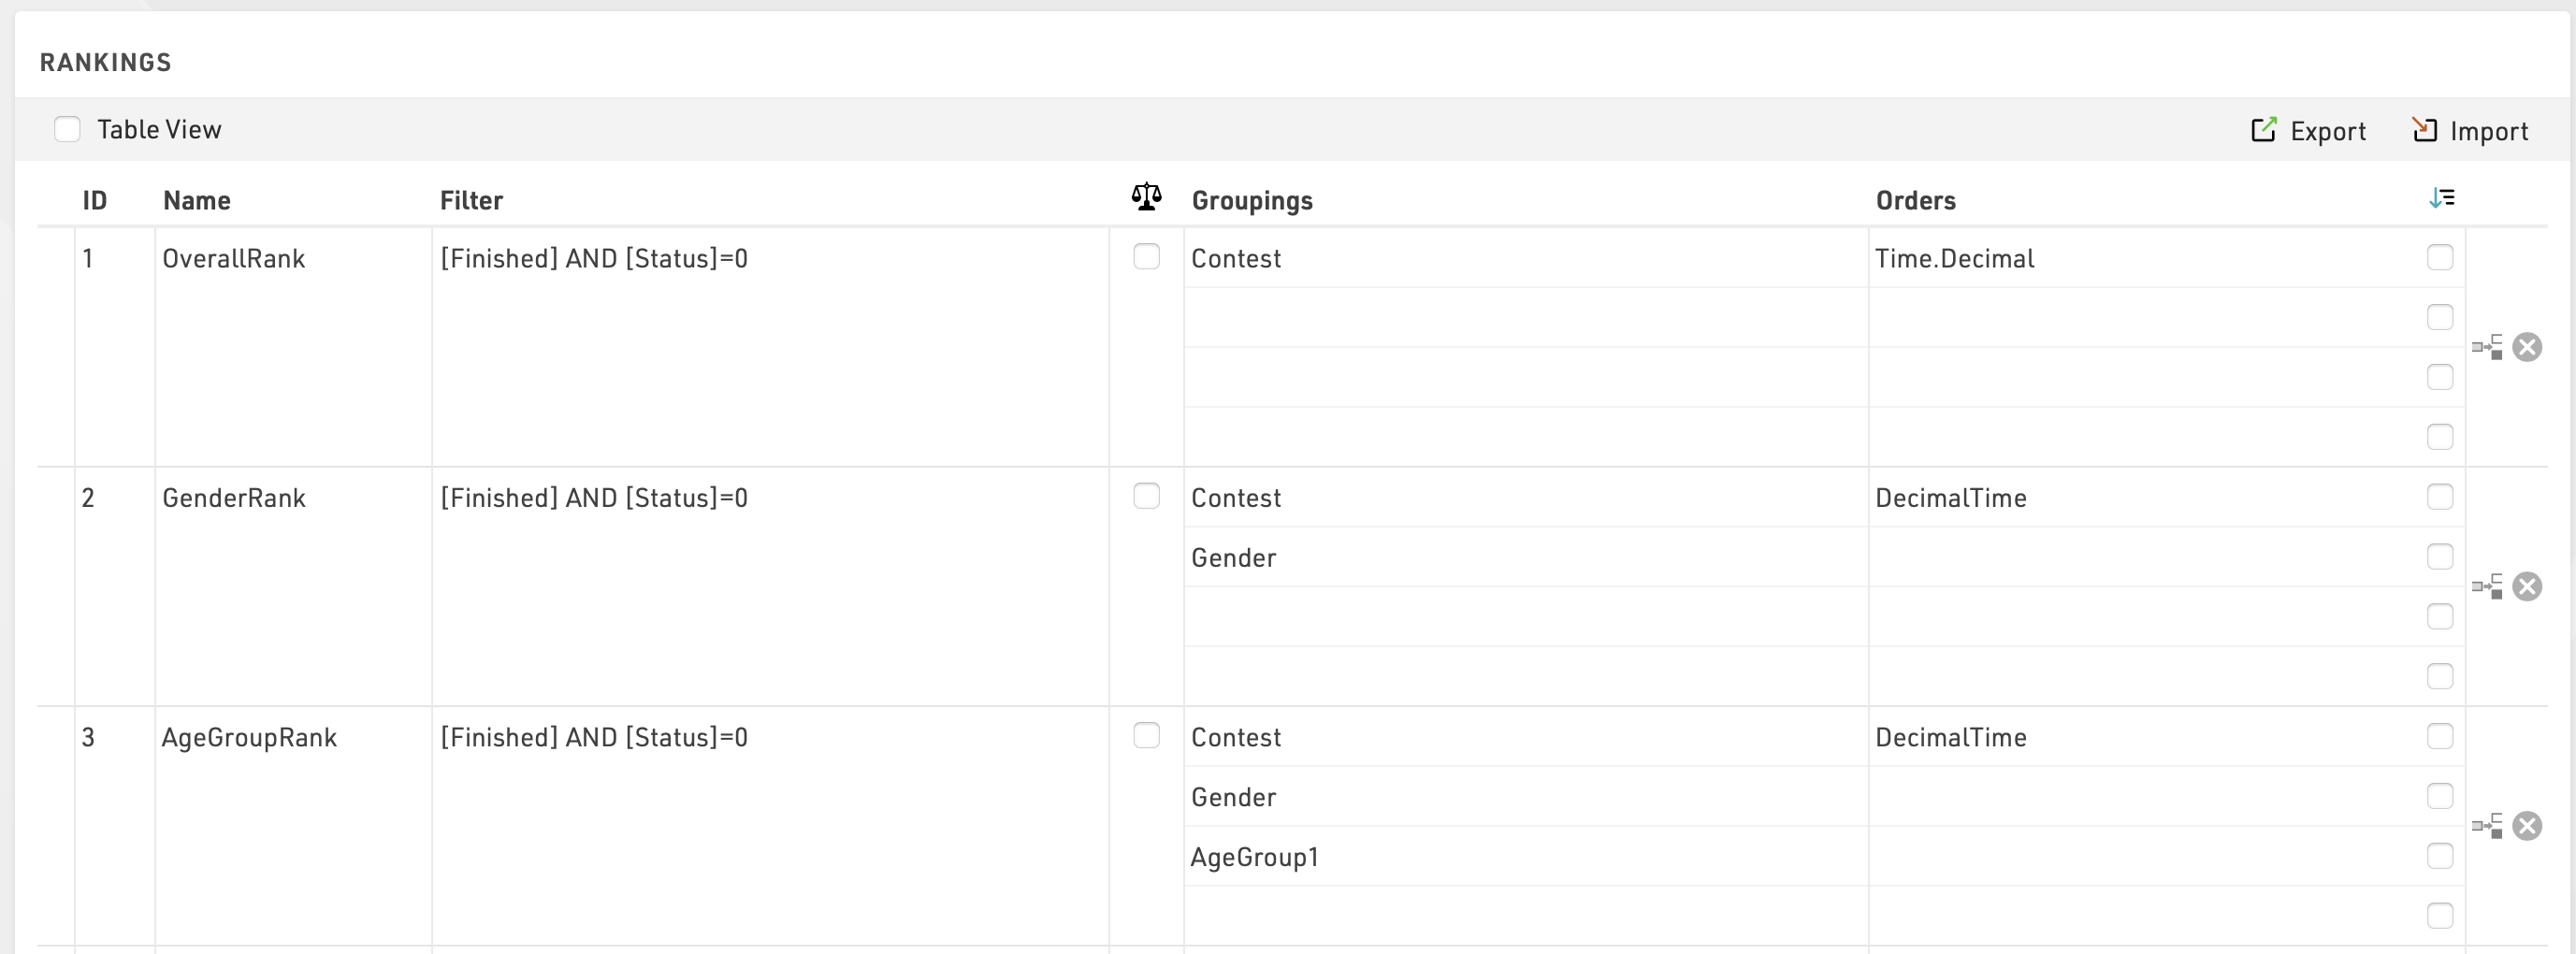
Task: Open the flow-chart icon for OverallRank
Action: pyautogui.click(x=2487, y=347)
